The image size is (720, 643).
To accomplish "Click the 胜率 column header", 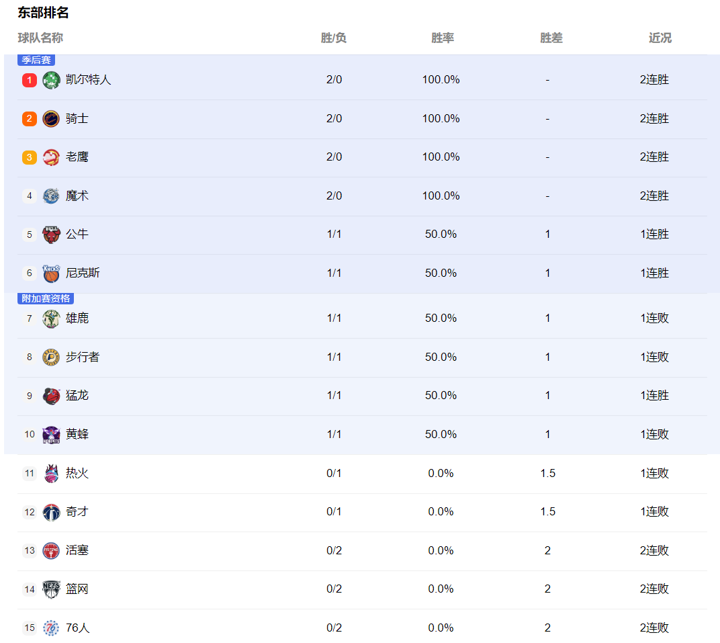I will click(443, 38).
